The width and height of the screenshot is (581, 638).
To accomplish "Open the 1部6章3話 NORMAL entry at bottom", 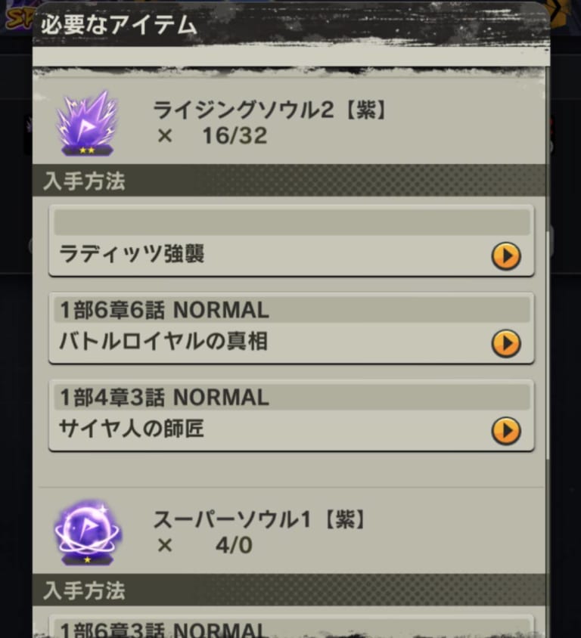I will click(291, 627).
